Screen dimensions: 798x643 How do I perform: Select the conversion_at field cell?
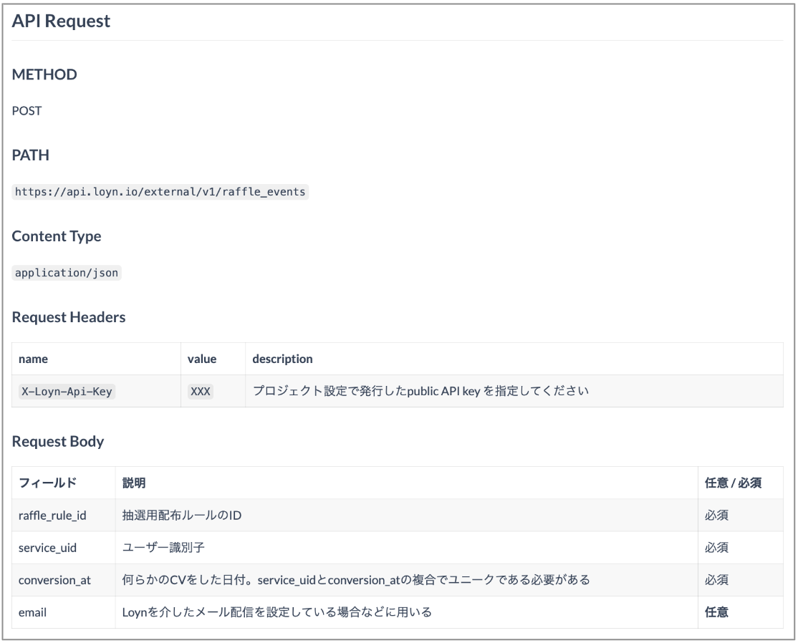click(64, 580)
